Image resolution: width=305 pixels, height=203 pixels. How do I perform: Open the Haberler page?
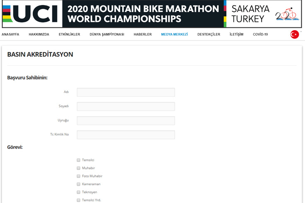coord(143,34)
